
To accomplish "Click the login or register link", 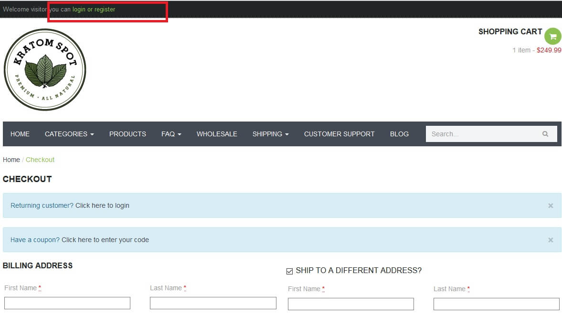I will point(94,10).
